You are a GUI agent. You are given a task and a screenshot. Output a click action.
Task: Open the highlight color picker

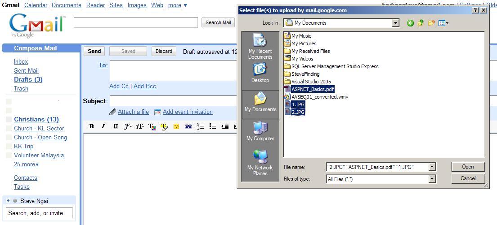pyautogui.click(x=164, y=127)
